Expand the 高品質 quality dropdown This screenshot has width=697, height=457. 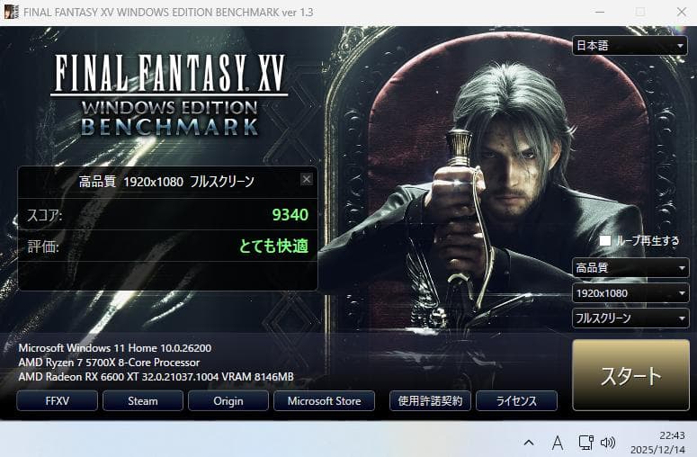(x=630, y=267)
